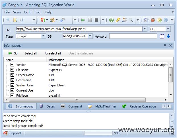Click the grey magnifier toolbar icon

click(131, 20)
